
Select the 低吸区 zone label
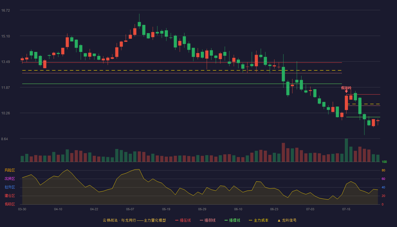(10, 204)
